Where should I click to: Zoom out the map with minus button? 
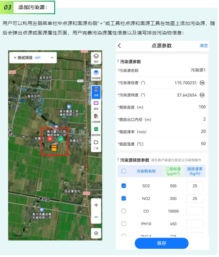coord(96,217)
